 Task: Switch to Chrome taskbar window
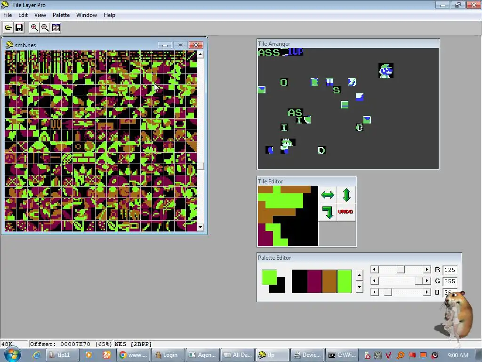(x=134, y=355)
